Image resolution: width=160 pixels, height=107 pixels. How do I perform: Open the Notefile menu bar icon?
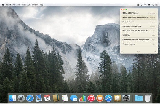click(x=138, y=5)
